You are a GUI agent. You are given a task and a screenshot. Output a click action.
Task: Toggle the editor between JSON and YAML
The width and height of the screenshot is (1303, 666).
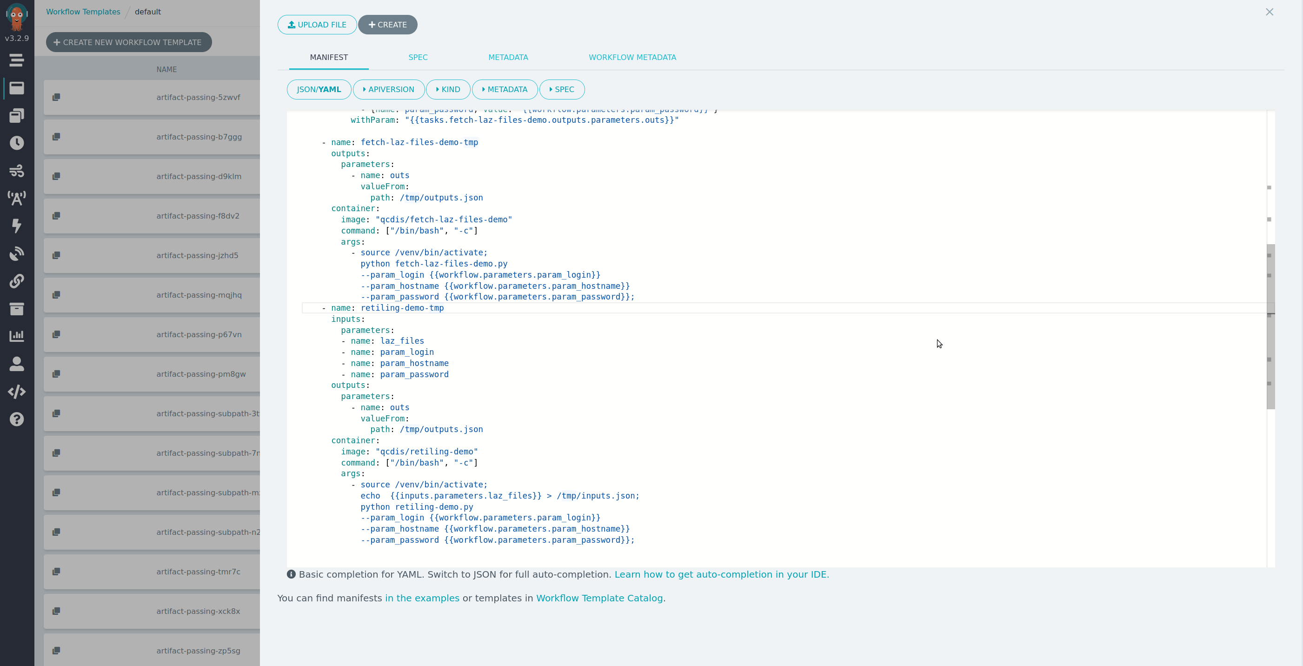tap(319, 89)
